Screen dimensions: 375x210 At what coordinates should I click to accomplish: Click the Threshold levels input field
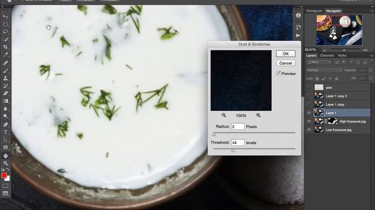238,142
